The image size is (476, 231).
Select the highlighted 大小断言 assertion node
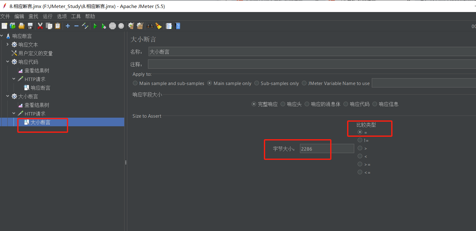tap(37, 122)
